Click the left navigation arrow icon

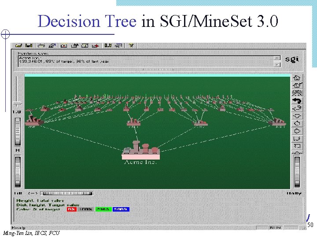tap(297, 123)
